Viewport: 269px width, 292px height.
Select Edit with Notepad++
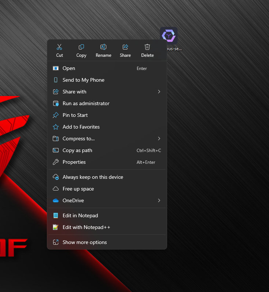(x=86, y=227)
